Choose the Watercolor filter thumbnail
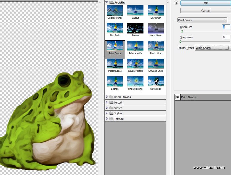The image size is (231, 175). pyautogui.click(x=156, y=81)
